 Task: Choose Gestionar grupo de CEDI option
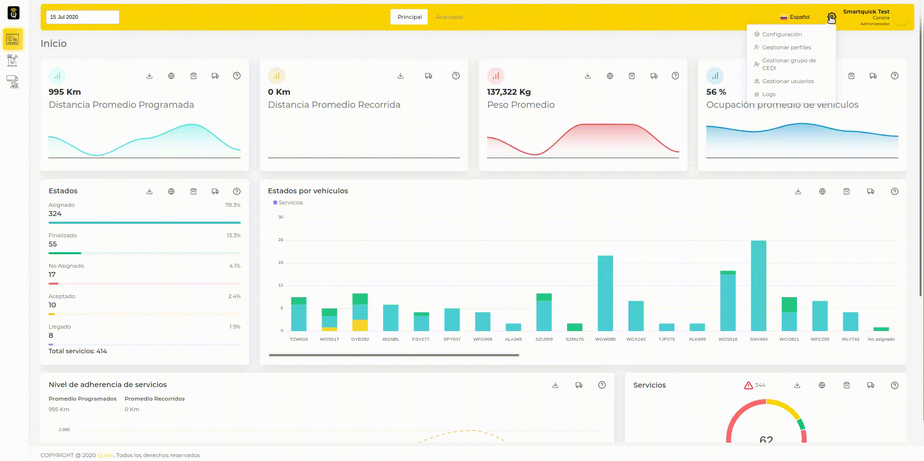tap(789, 64)
